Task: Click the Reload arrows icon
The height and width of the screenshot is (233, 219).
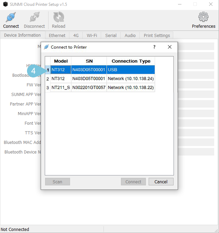Action: click(x=58, y=17)
